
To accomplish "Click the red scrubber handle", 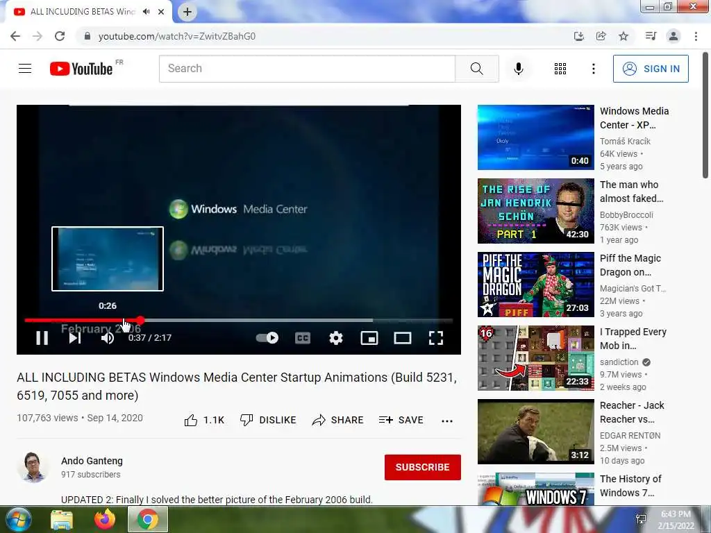I will click(x=140, y=320).
